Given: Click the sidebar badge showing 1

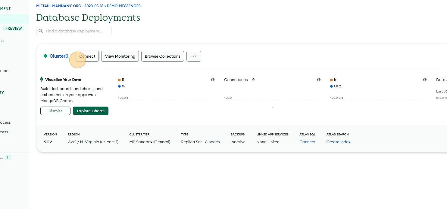Looking at the screenshot, I should [x=8, y=157].
